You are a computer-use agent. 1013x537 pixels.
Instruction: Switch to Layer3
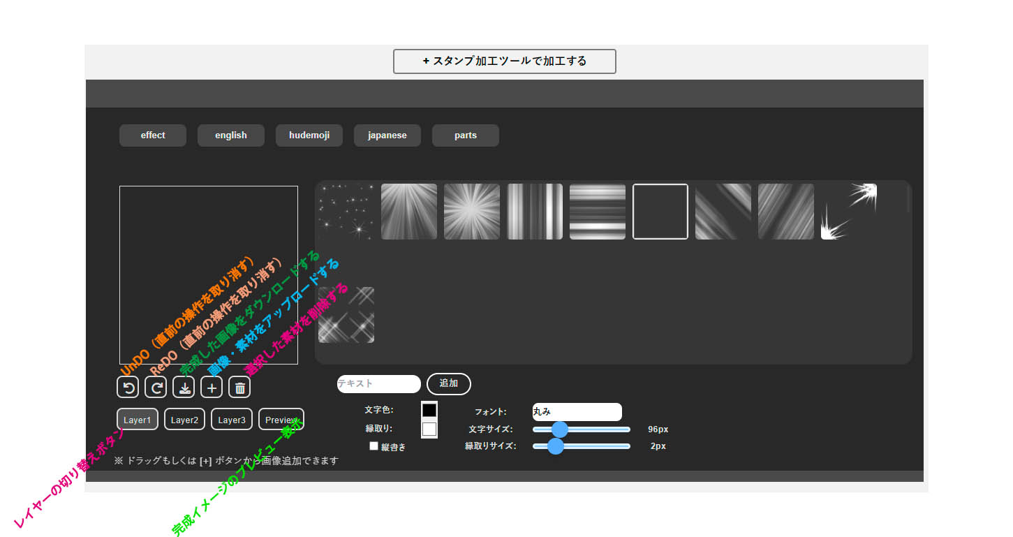pos(232,420)
